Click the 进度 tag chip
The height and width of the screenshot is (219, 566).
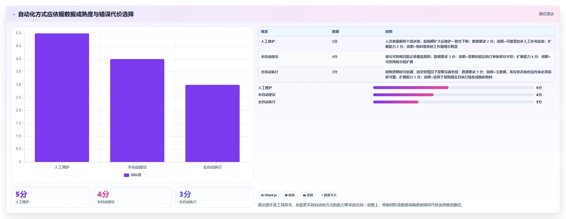tap(308, 195)
